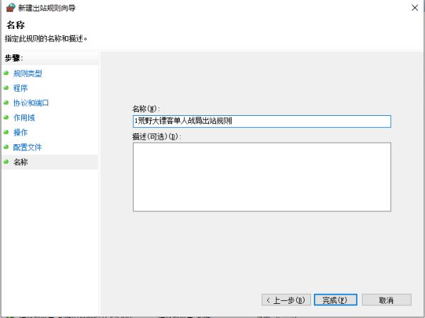
Task: Select the 作用域 step text in sidebar
Action: 23,117
